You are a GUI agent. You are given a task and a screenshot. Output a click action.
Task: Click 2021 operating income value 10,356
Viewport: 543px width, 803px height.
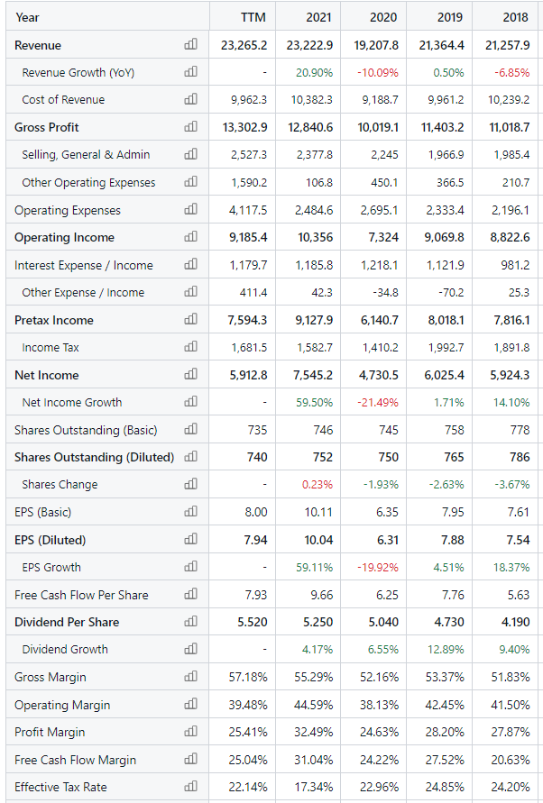click(316, 237)
